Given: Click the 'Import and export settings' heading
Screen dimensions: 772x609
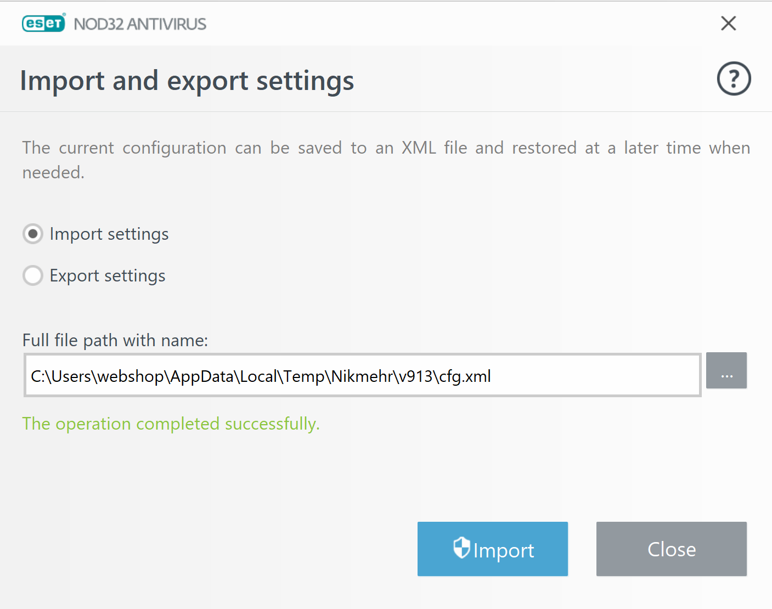Looking at the screenshot, I should click(x=187, y=81).
